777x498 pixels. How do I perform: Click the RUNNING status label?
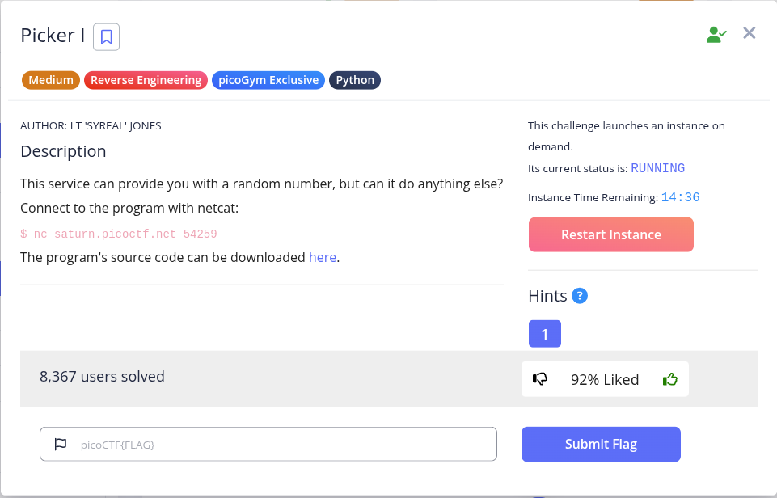[657, 168]
